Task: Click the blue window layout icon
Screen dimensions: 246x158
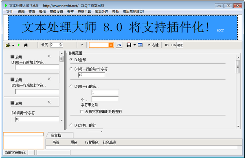Action: pyautogui.click(x=140, y=45)
